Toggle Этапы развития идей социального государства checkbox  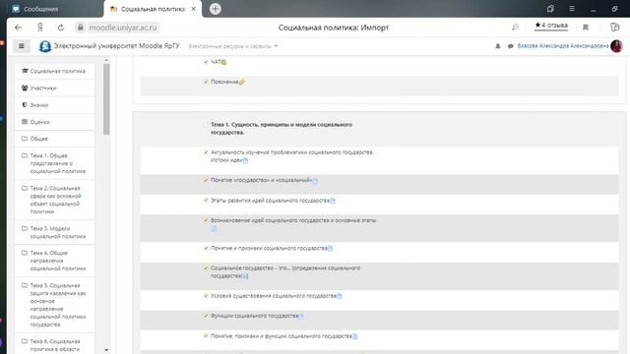point(206,201)
